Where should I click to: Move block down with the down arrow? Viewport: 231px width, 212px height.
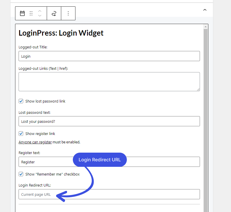coord(40,16)
